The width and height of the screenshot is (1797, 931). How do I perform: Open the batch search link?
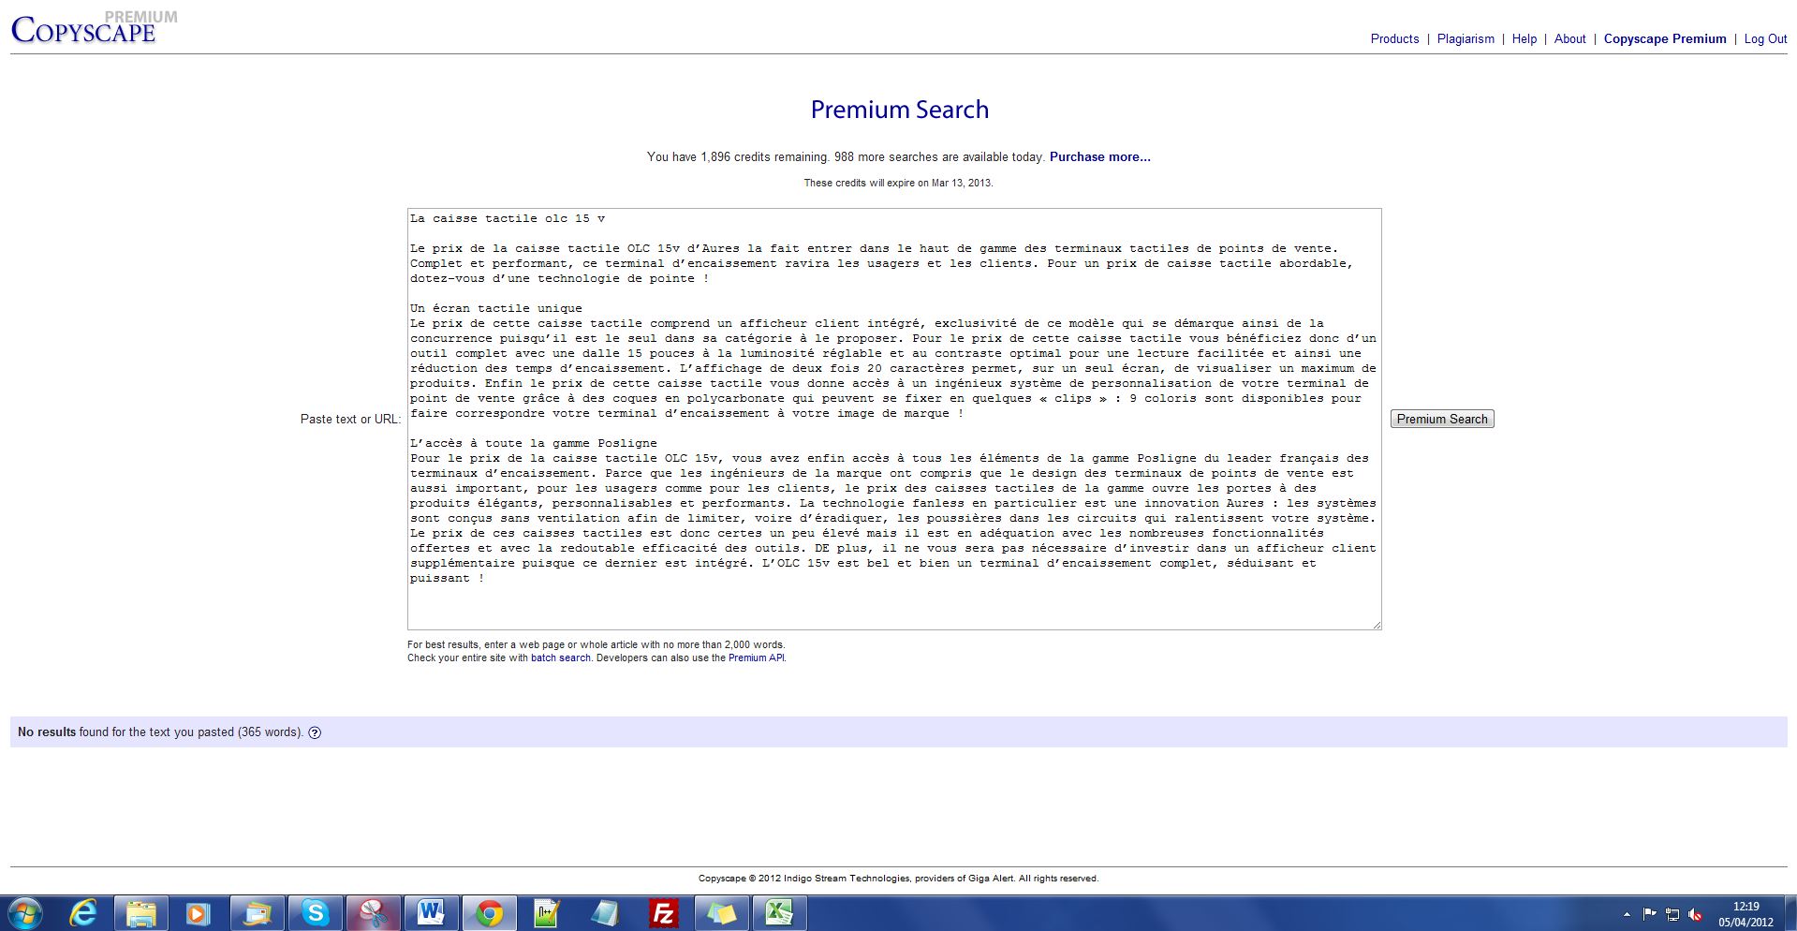tap(560, 658)
